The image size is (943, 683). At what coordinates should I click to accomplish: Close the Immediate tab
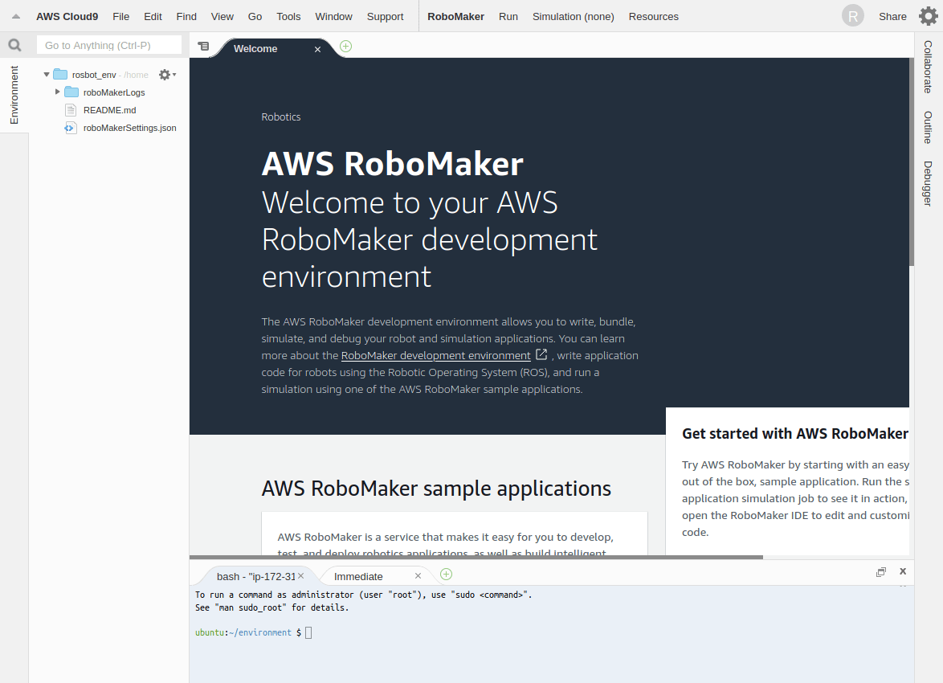(418, 576)
